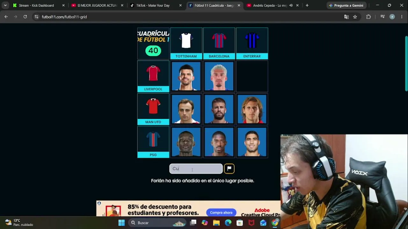Viewport: 408px width, 229px height.
Task: Click the ad info icon
Action: pyautogui.click(x=99, y=203)
